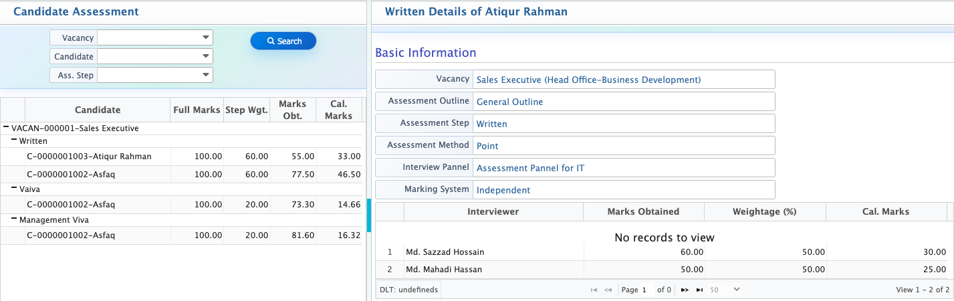
Task: Open the Ass. Step dropdown
Action: [x=205, y=76]
